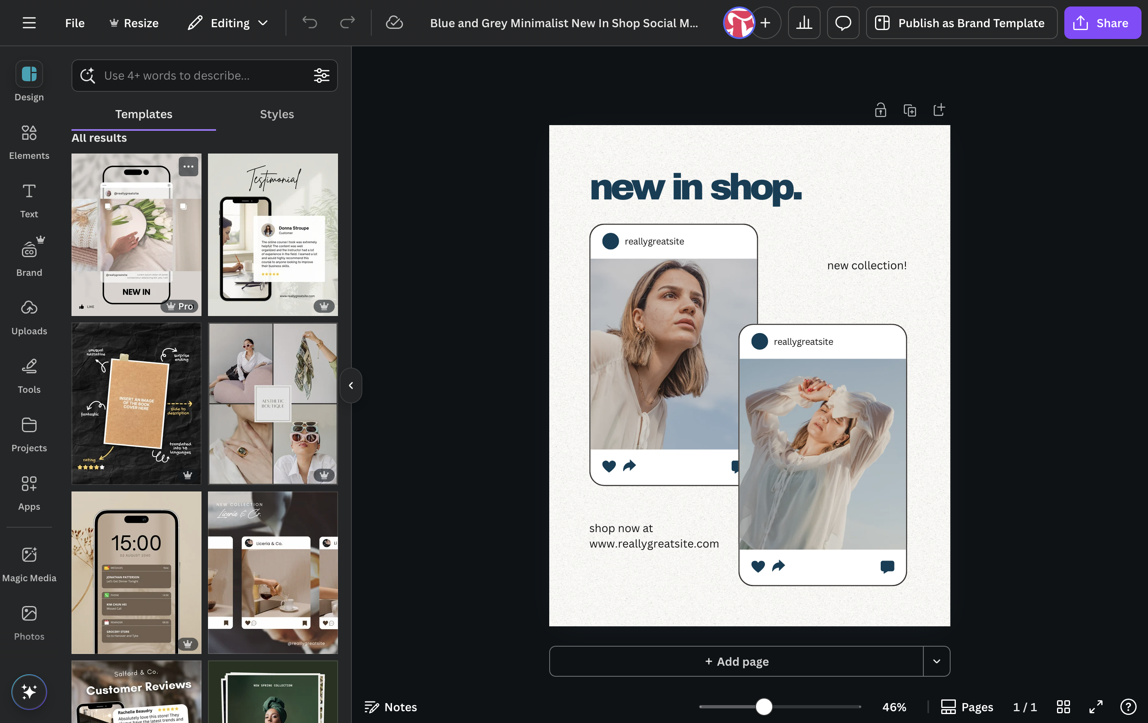
Task: Open the Resize menu
Action: click(x=134, y=23)
